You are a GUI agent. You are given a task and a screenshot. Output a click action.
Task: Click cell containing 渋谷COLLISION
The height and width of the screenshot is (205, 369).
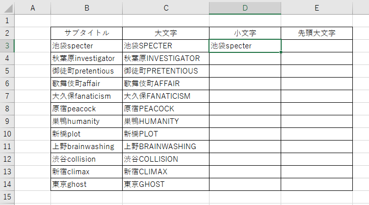point(166,159)
